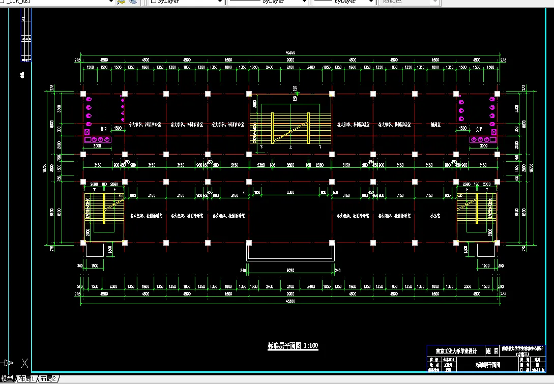Viewport: 554px width, 384px height.
Task: Open the ByLayer lineweight dropdown
Action: 371,2
